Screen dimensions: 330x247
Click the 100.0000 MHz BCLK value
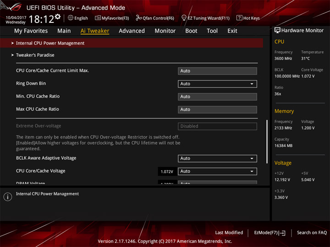[x=287, y=76]
